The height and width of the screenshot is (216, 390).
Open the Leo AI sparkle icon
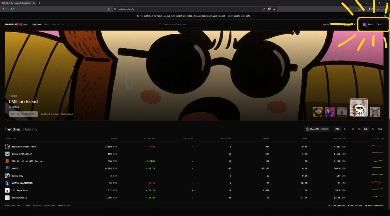(377, 9)
